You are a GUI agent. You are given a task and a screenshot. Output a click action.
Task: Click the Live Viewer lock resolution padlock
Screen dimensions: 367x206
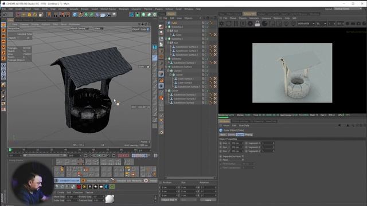pos(257,23)
